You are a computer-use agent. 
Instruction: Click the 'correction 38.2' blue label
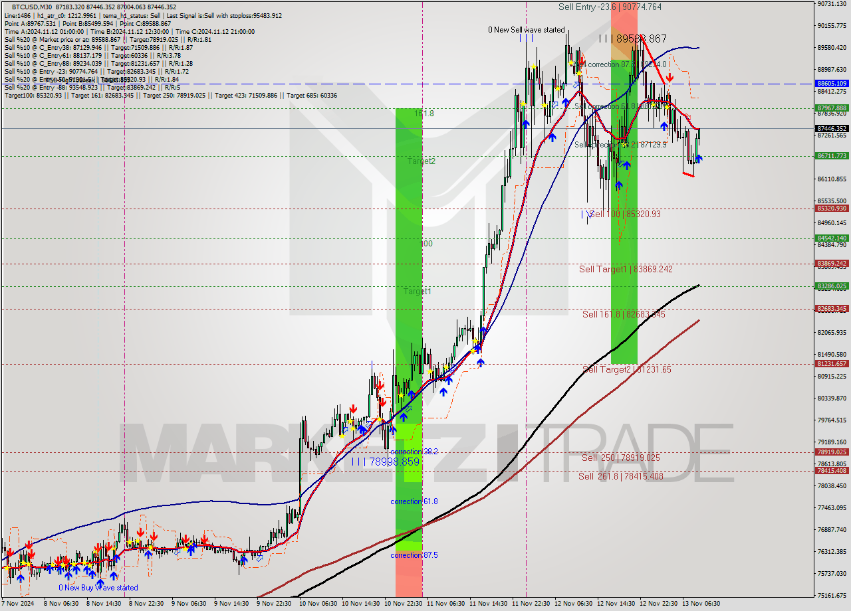coord(414,452)
